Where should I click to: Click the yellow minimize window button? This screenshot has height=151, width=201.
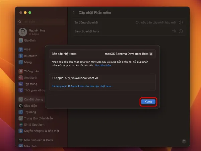(x=25, y=12)
